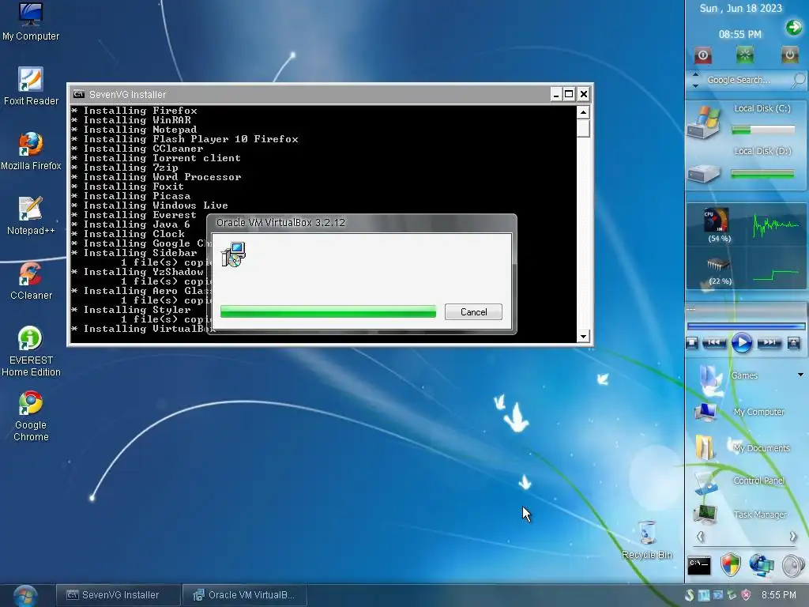This screenshot has height=607, width=809.
Task: Switch to SevenVG Installer taskbar button
Action: click(x=119, y=595)
